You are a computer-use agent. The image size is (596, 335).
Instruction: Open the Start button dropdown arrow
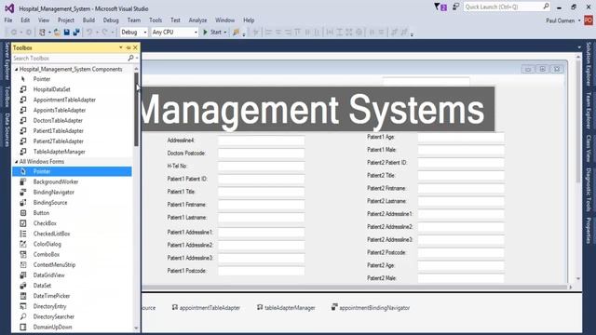225,33
